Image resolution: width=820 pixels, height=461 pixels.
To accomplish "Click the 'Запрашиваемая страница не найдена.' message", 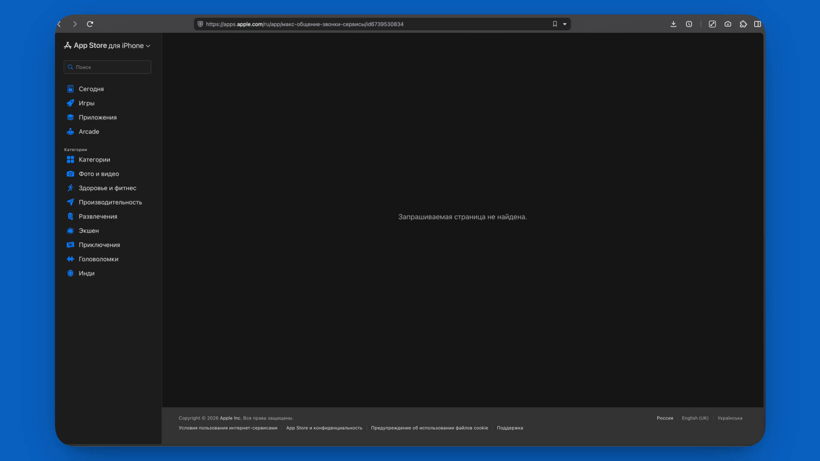I will (463, 217).
